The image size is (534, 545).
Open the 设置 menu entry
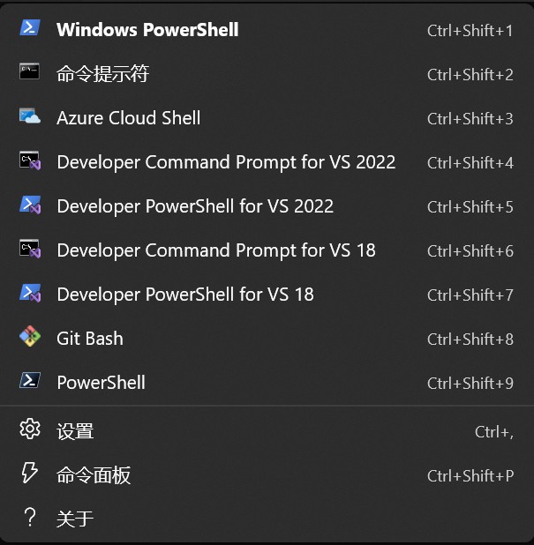(x=267, y=431)
